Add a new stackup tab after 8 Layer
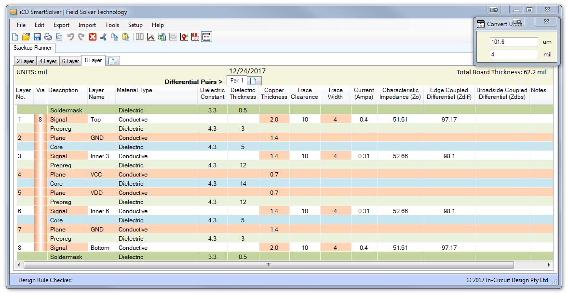The height and width of the screenshot is (299, 568). click(x=111, y=61)
